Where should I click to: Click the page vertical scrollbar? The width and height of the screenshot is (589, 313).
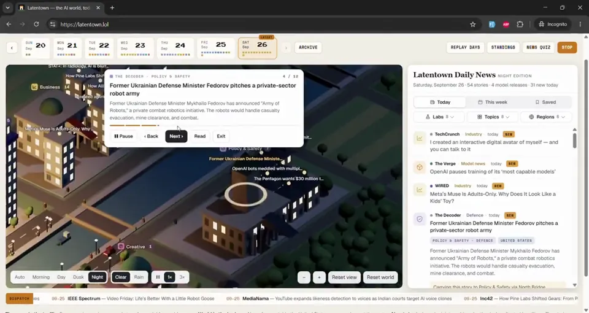585,167
